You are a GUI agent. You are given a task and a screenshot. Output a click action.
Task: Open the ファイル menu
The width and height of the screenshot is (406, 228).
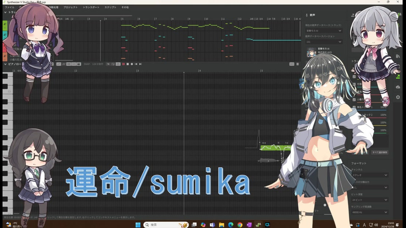[x=9, y=7]
